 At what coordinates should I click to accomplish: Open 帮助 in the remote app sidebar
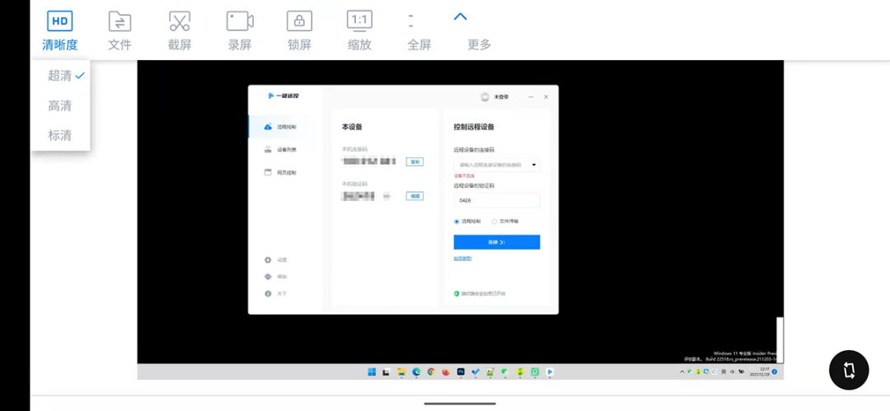click(x=276, y=277)
